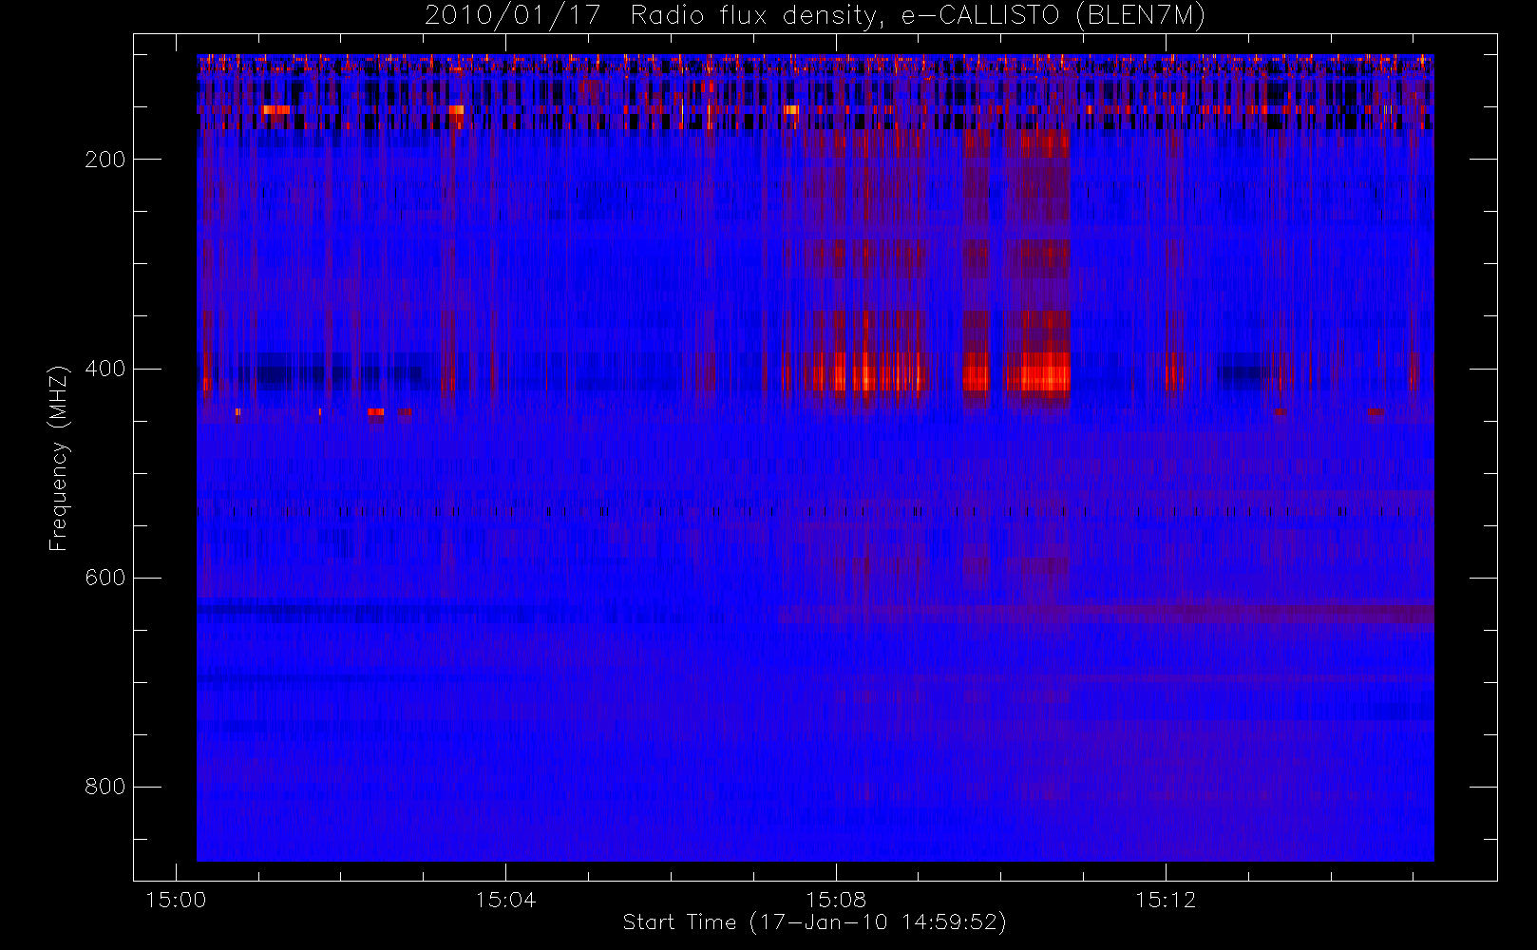Select the '600' frequency axis label
Screen dimensions: 1537x950
click(104, 578)
